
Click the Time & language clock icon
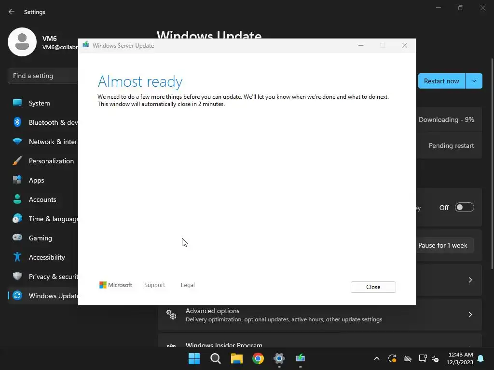(17, 218)
